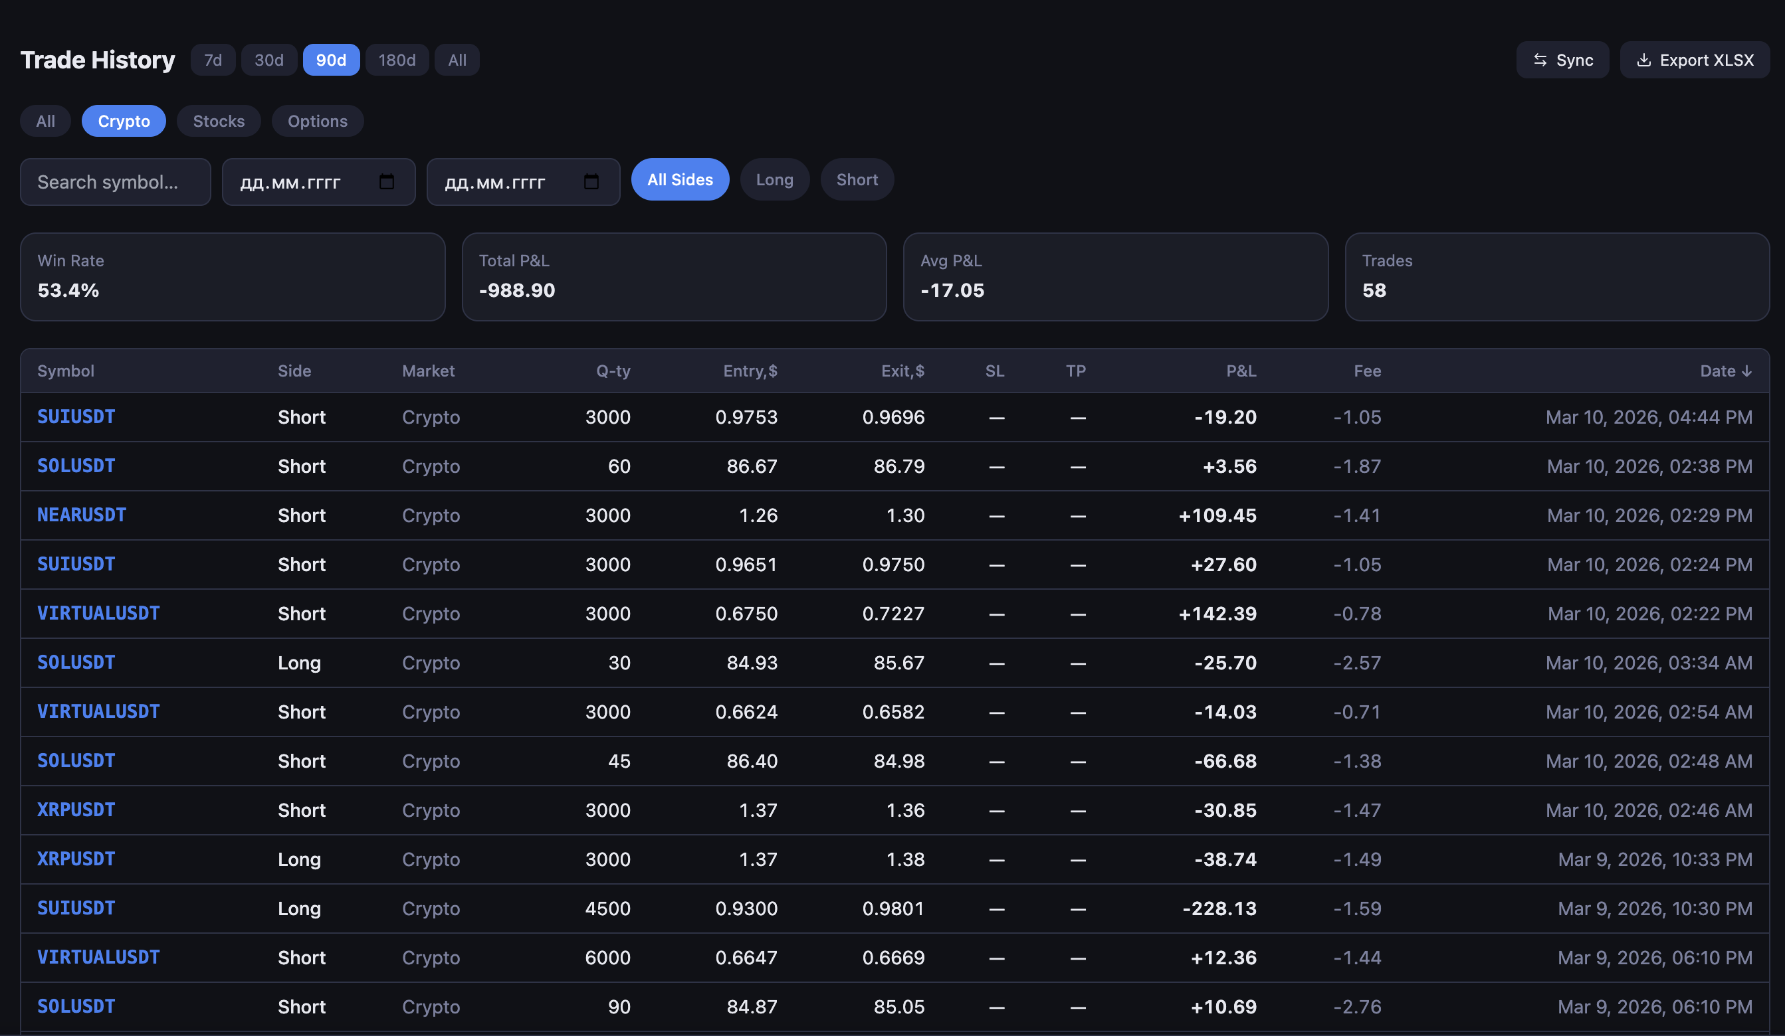Select the Short side filter
Image resolution: width=1785 pixels, height=1036 pixels.
pyautogui.click(x=857, y=179)
